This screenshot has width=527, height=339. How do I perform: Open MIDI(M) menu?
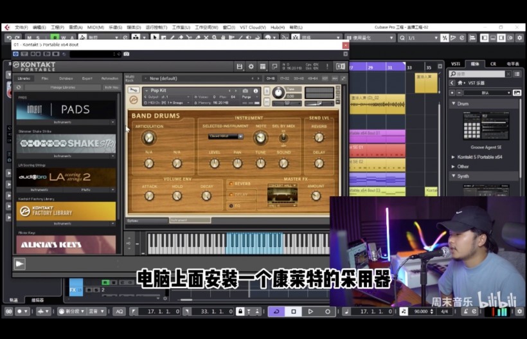click(x=96, y=27)
